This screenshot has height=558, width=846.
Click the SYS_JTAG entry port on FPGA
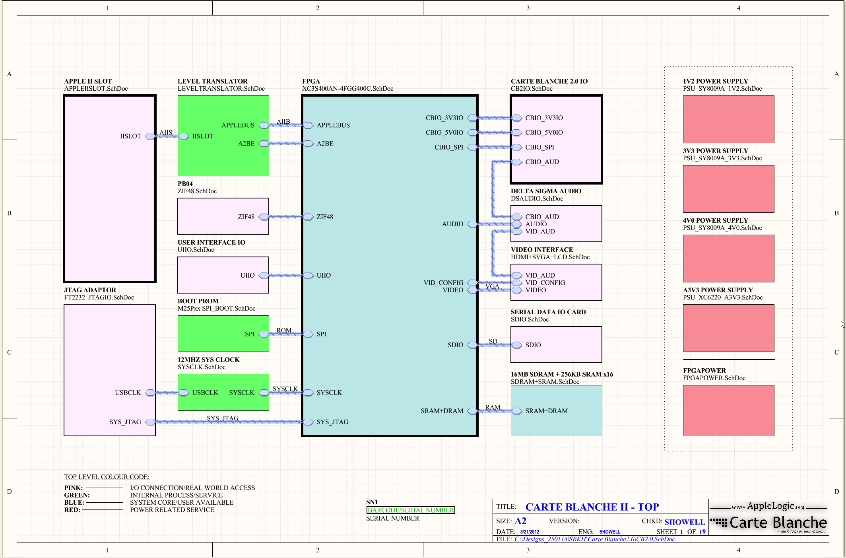coord(309,422)
